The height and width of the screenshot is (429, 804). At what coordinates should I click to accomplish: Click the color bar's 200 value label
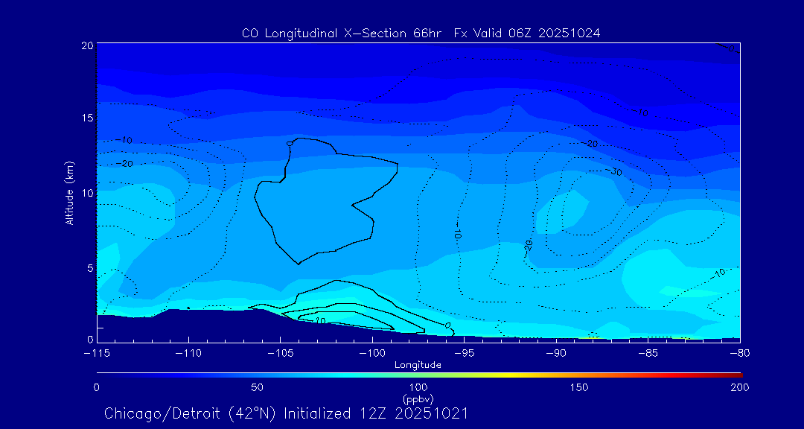[739, 387]
